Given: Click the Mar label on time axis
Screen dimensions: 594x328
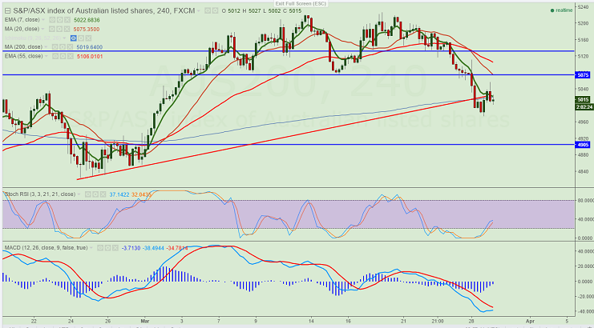Looking at the screenshot, I should pos(146,319).
